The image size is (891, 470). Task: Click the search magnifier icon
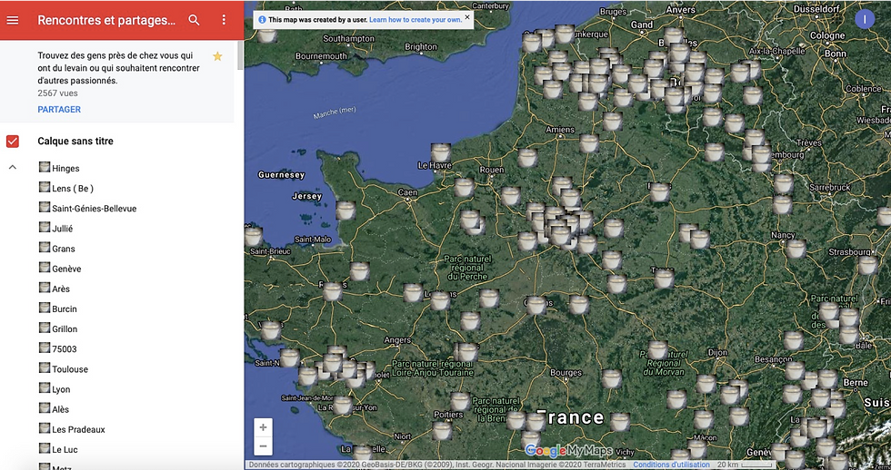[x=194, y=20]
